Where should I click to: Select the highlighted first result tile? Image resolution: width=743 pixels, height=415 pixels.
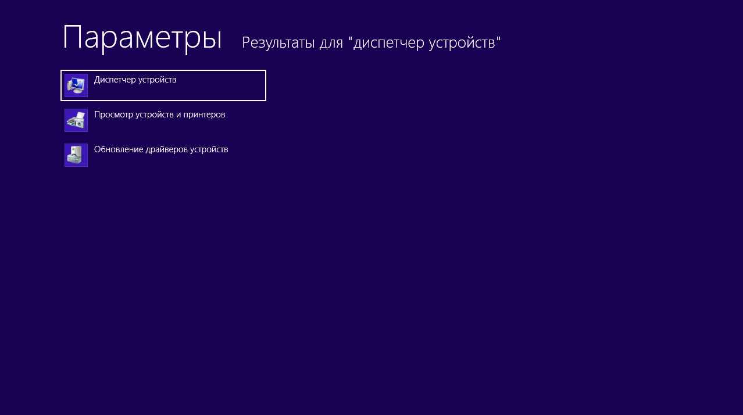point(163,85)
